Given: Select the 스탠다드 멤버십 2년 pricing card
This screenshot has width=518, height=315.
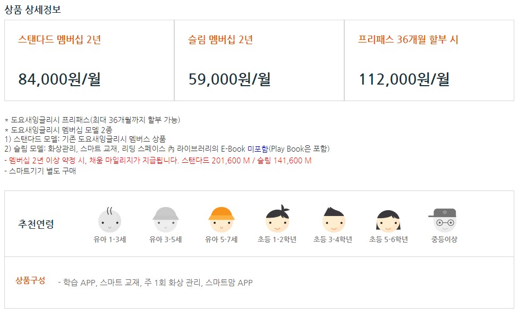Looking at the screenshot, I should (89, 60).
